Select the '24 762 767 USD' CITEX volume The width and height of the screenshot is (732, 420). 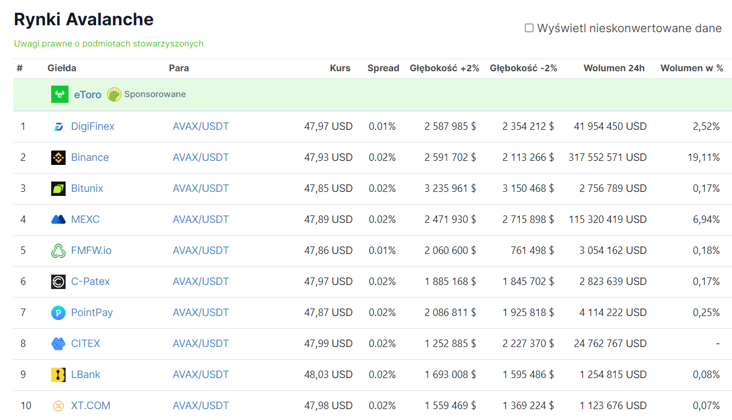[x=610, y=344]
